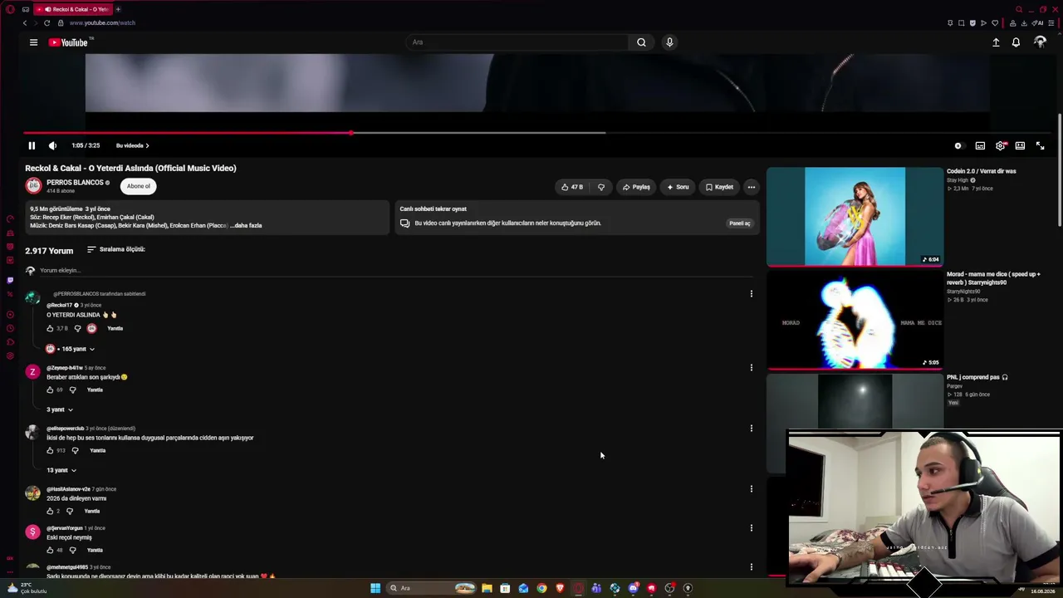Expand the 3 yanıt replies
This screenshot has height=598, width=1063.
pyautogui.click(x=60, y=409)
